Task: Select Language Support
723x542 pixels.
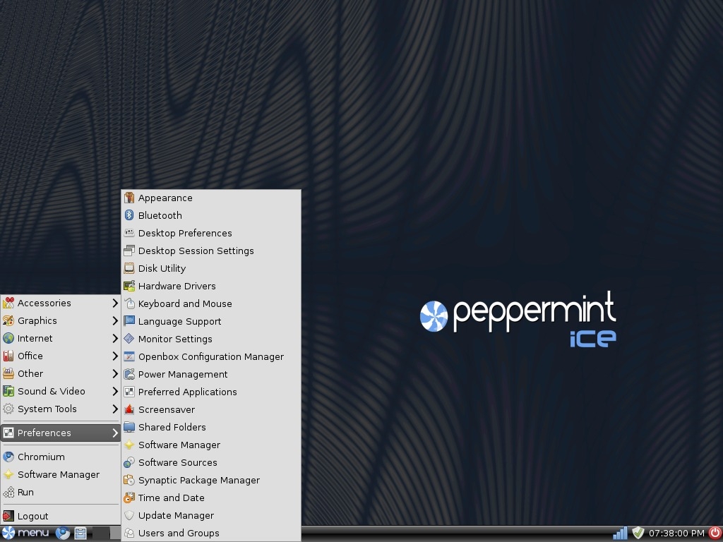Action: click(x=211, y=321)
